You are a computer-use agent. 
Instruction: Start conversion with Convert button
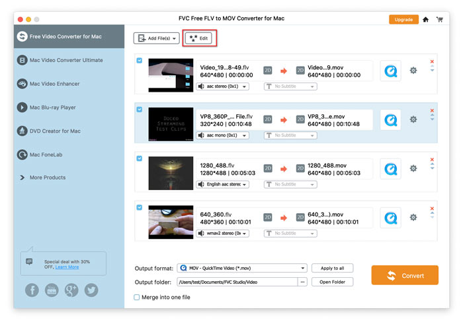405,275
